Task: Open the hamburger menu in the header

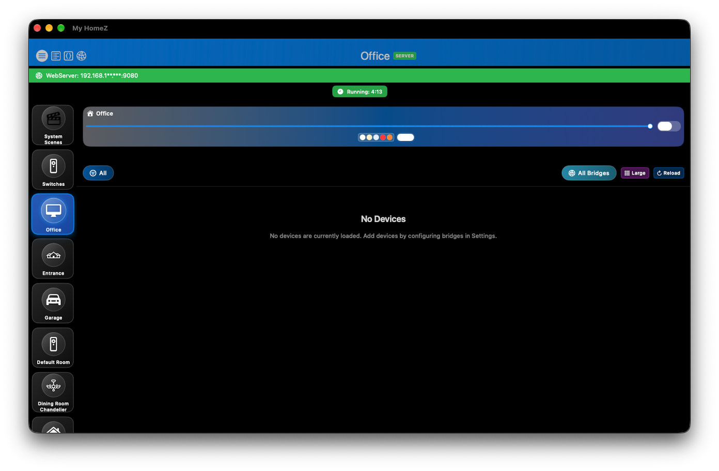Action: (42, 56)
